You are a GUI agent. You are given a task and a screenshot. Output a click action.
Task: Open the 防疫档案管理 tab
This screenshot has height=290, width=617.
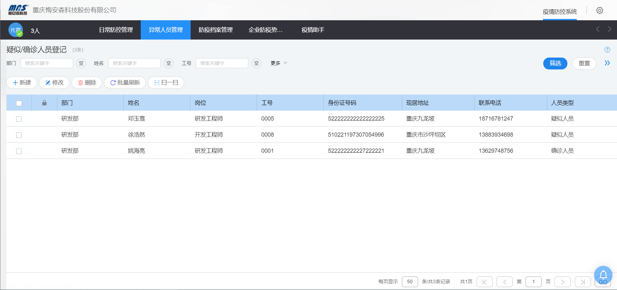click(215, 30)
